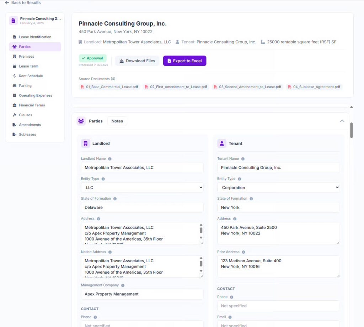Click the info icon next to Management Company

pos(123,285)
